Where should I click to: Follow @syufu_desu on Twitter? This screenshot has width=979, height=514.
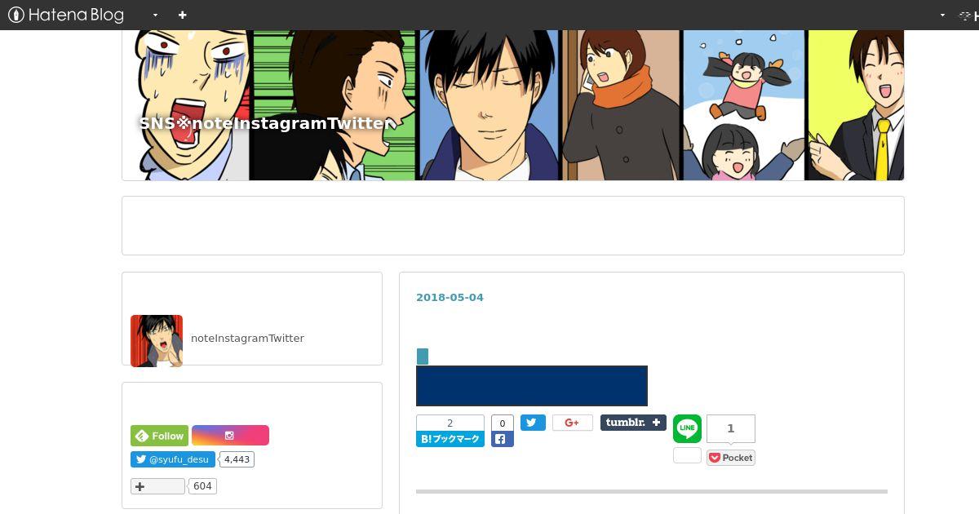(x=173, y=459)
